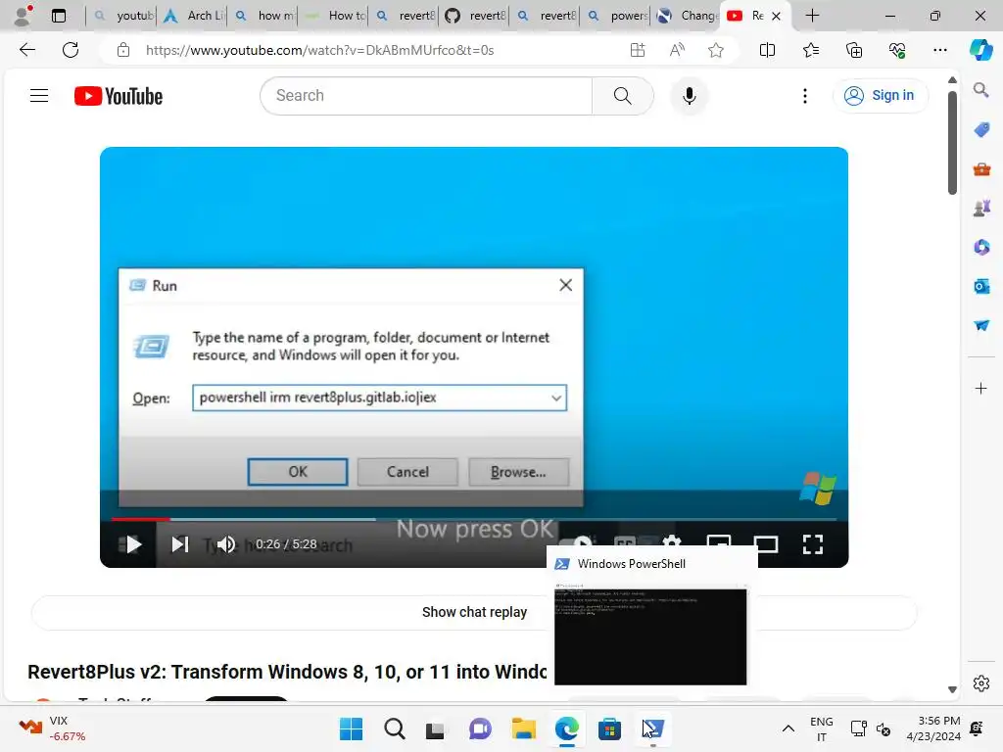Show hidden system tray icons
1003x752 pixels.
pos(788,728)
